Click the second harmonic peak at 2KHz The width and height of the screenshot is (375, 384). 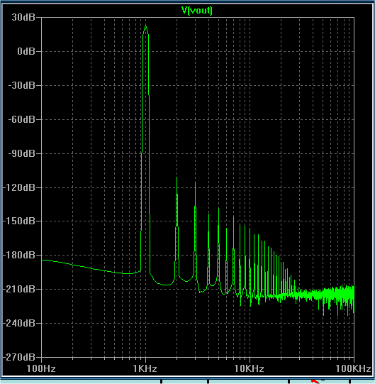[177, 177]
